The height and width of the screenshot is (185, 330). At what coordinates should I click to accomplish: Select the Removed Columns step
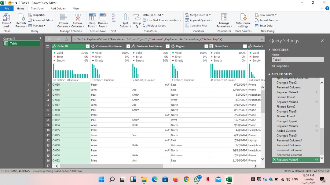[288, 145]
